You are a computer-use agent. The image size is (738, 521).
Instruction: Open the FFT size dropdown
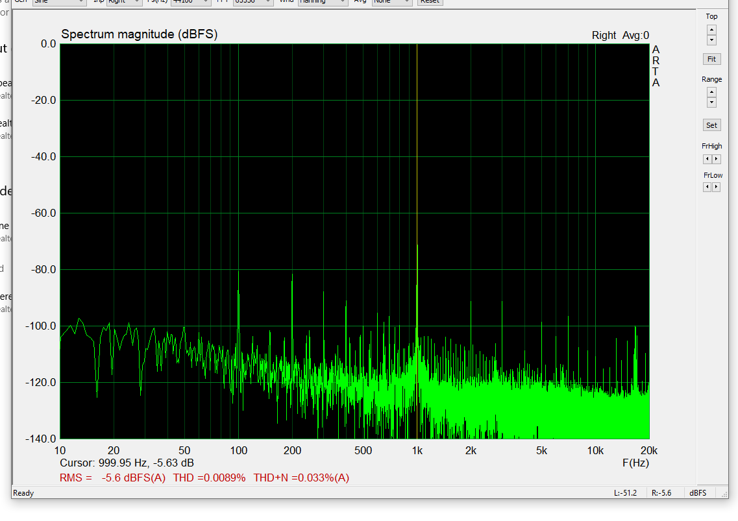point(253,2)
